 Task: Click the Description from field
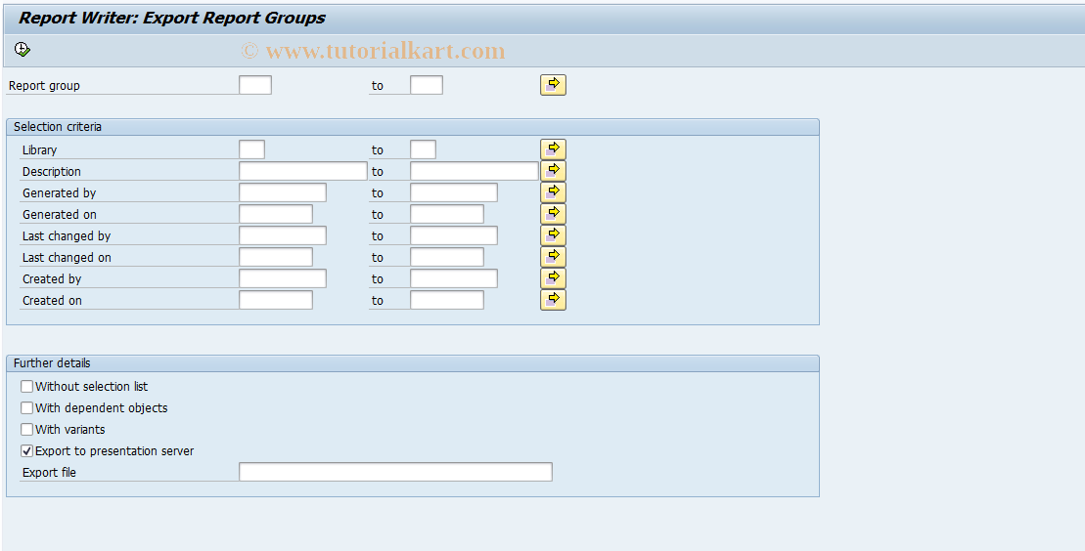tap(303, 171)
